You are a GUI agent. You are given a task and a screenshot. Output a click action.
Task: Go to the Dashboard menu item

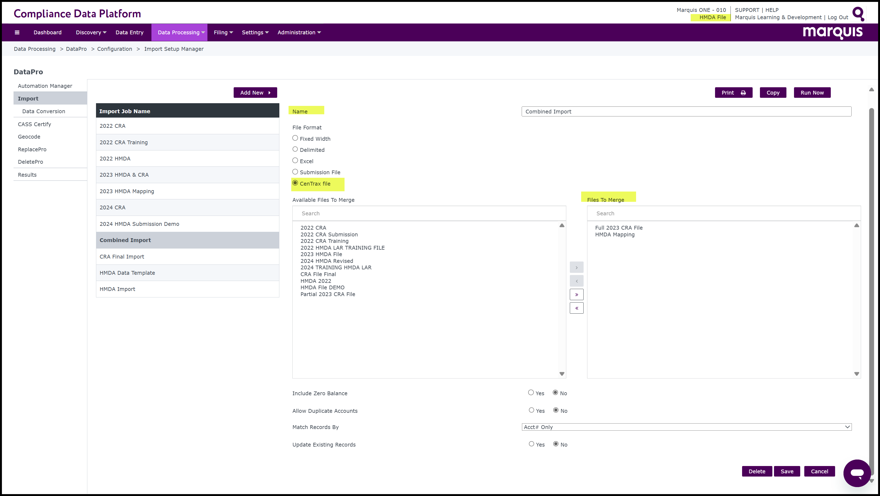point(48,32)
